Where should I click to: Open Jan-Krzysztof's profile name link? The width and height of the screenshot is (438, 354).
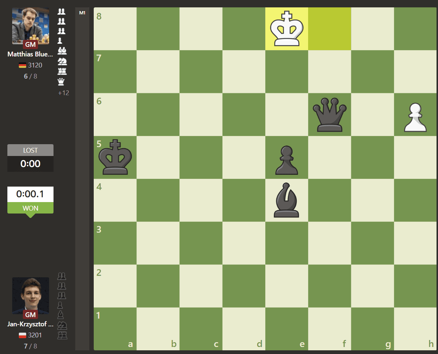click(x=30, y=324)
